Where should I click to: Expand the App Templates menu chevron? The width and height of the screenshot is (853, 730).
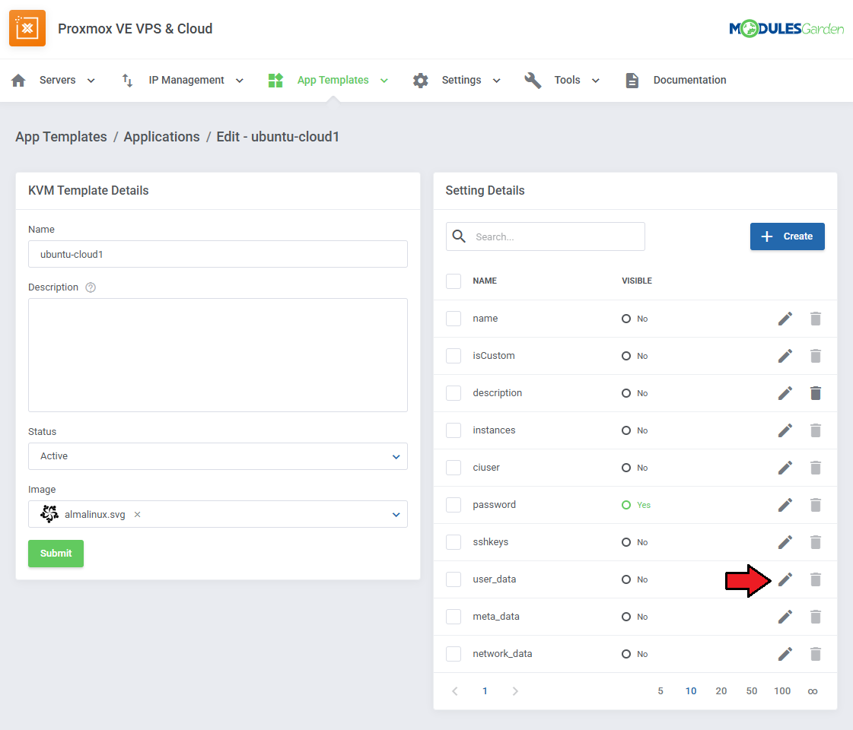(x=384, y=81)
